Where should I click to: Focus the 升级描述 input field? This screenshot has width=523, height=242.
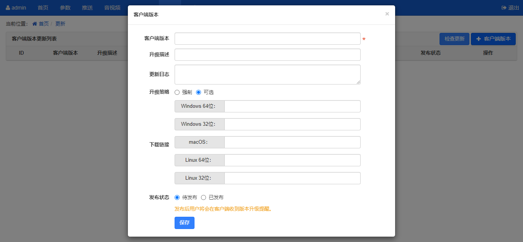coord(267,55)
